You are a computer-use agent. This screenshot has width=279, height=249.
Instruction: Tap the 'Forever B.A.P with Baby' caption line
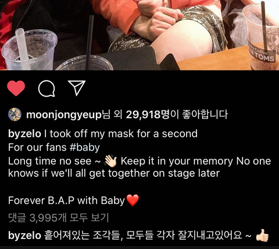pyautogui.click(x=74, y=200)
